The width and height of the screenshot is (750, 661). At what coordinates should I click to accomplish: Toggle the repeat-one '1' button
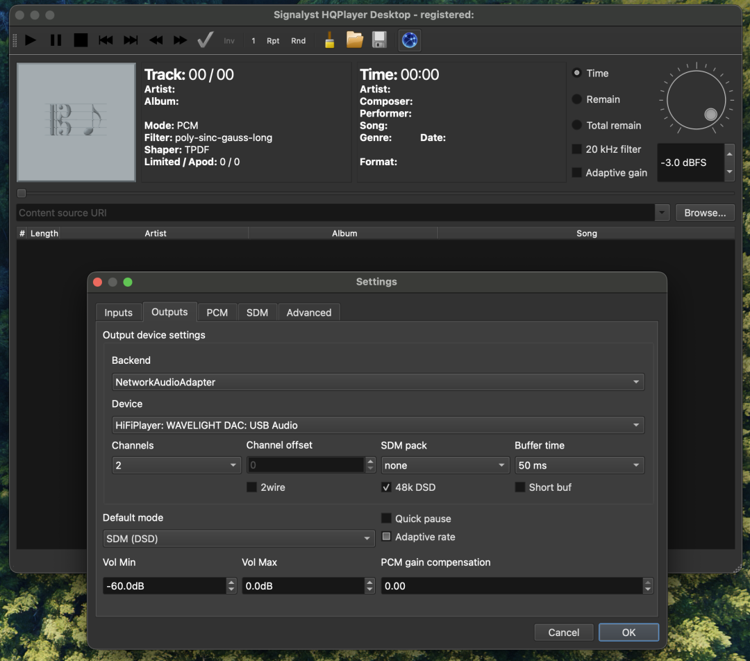click(253, 41)
